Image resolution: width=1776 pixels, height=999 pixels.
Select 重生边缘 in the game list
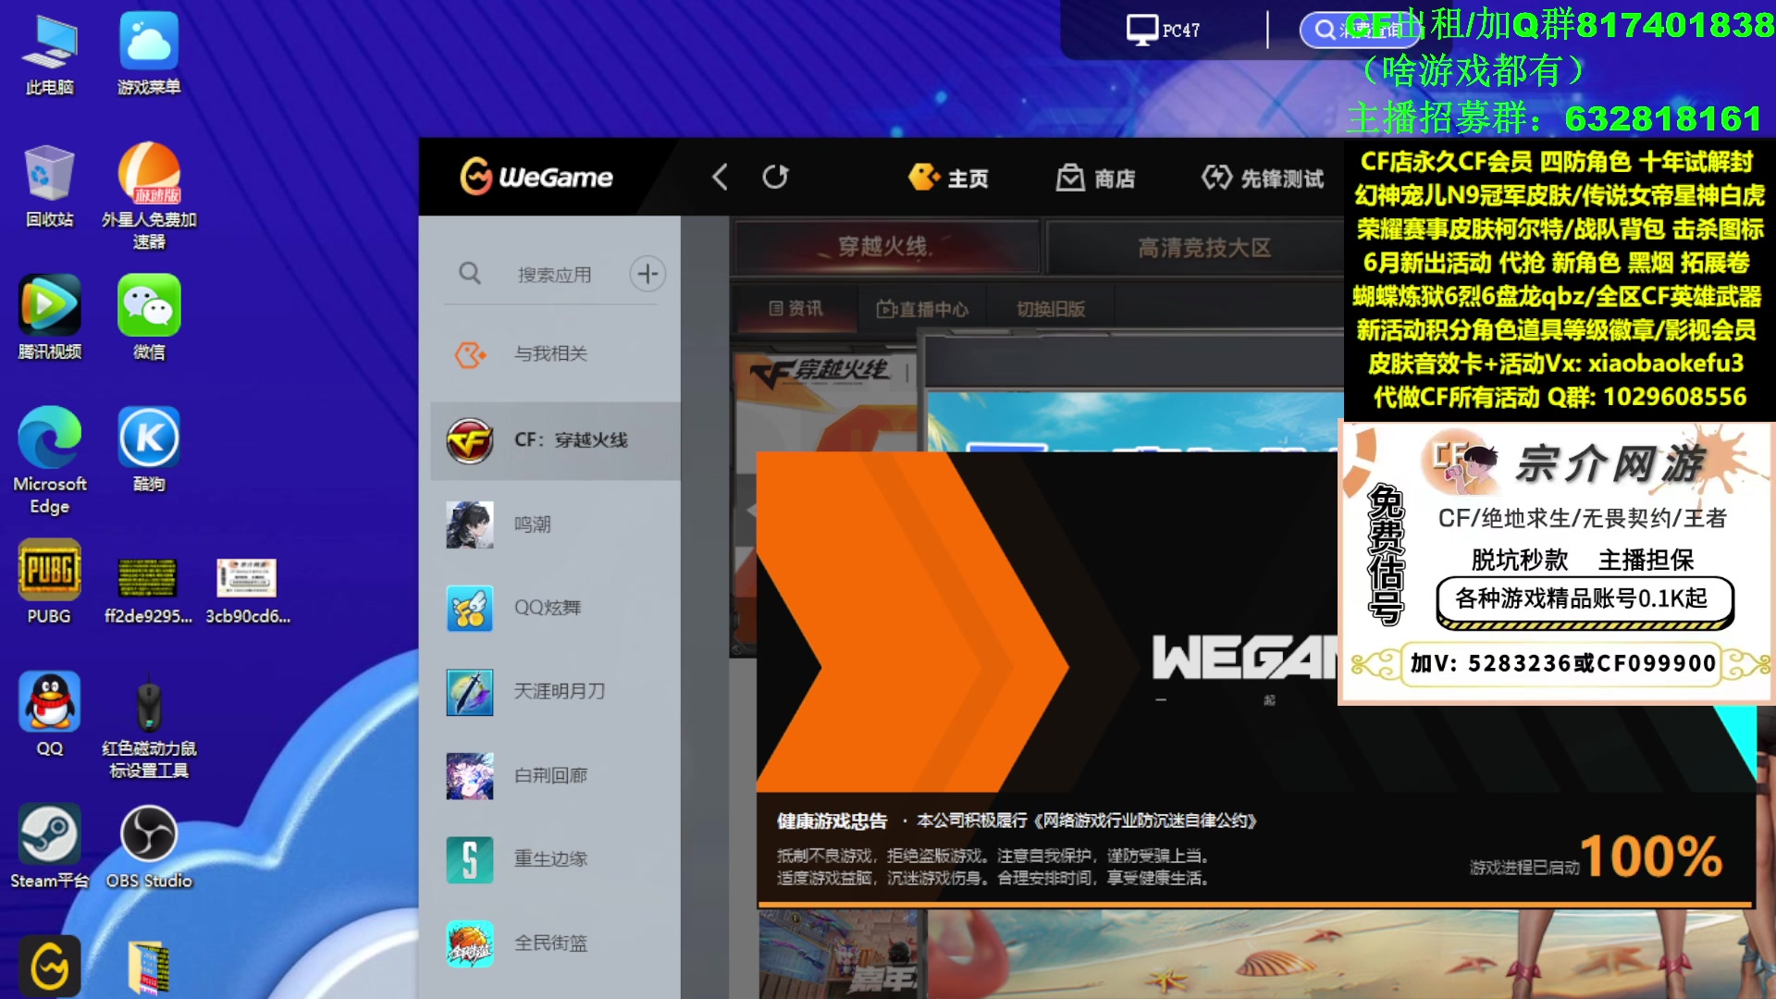click(555, 859)
